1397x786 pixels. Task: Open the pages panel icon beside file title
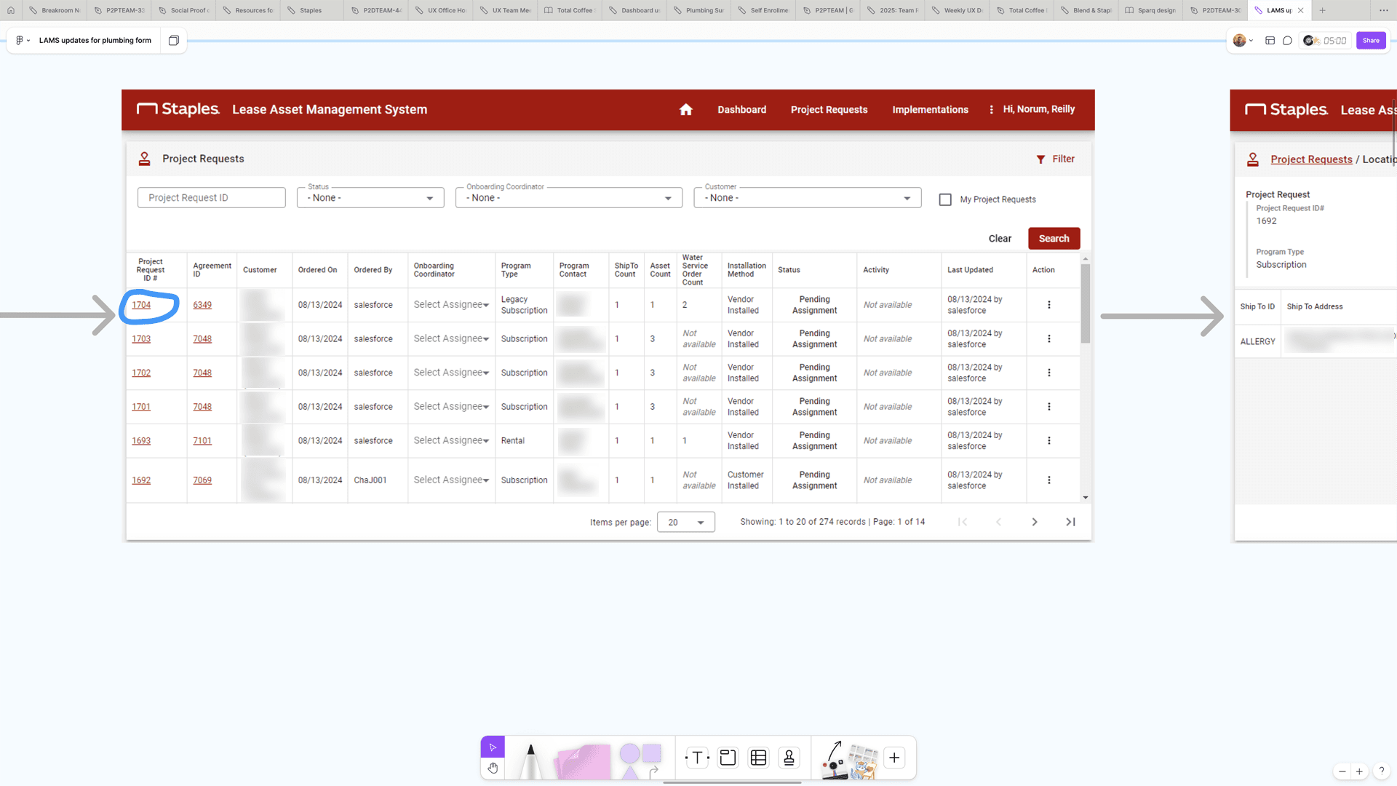click(x=174, y=41)
